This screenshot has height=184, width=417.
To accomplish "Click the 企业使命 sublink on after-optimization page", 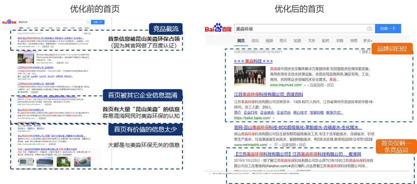I will pos(267,113).
